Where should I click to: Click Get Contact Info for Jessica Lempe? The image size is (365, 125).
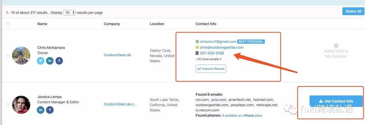click(x=336, y=101)
